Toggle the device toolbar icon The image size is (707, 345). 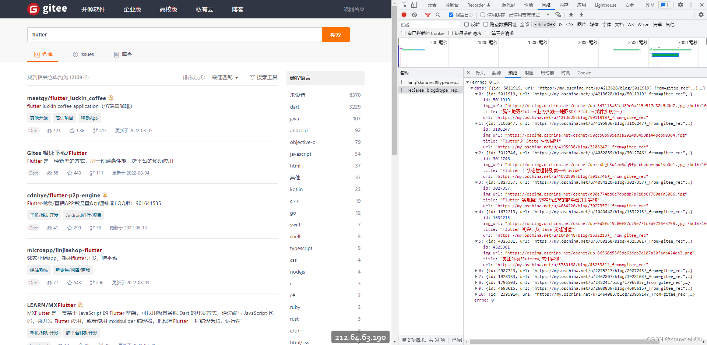tap(414, 5)
